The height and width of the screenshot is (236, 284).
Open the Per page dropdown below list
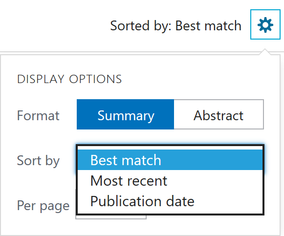click(x=111, y=217)
